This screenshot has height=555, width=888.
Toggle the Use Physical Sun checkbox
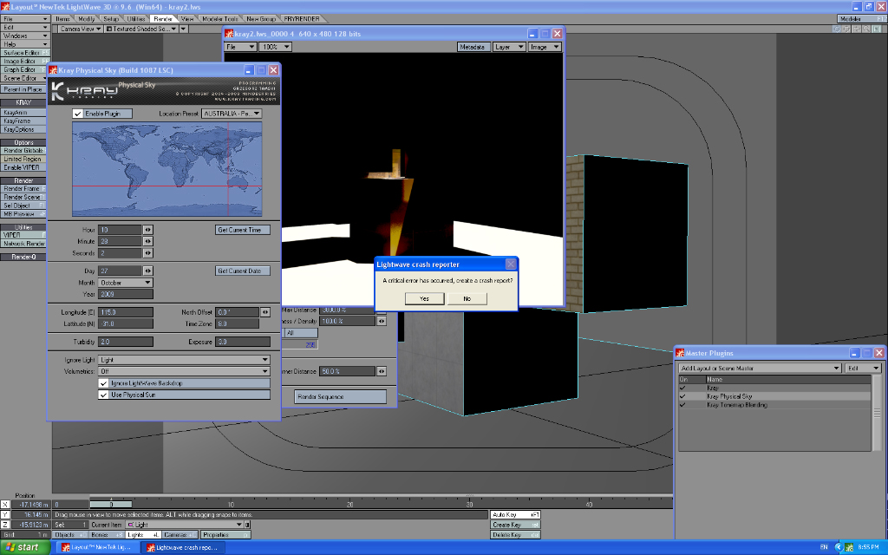click(103, 395)
